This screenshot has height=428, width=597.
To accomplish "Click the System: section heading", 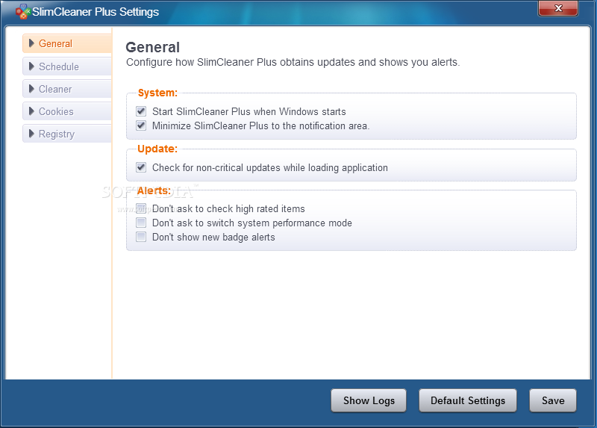I will point(157,93).
